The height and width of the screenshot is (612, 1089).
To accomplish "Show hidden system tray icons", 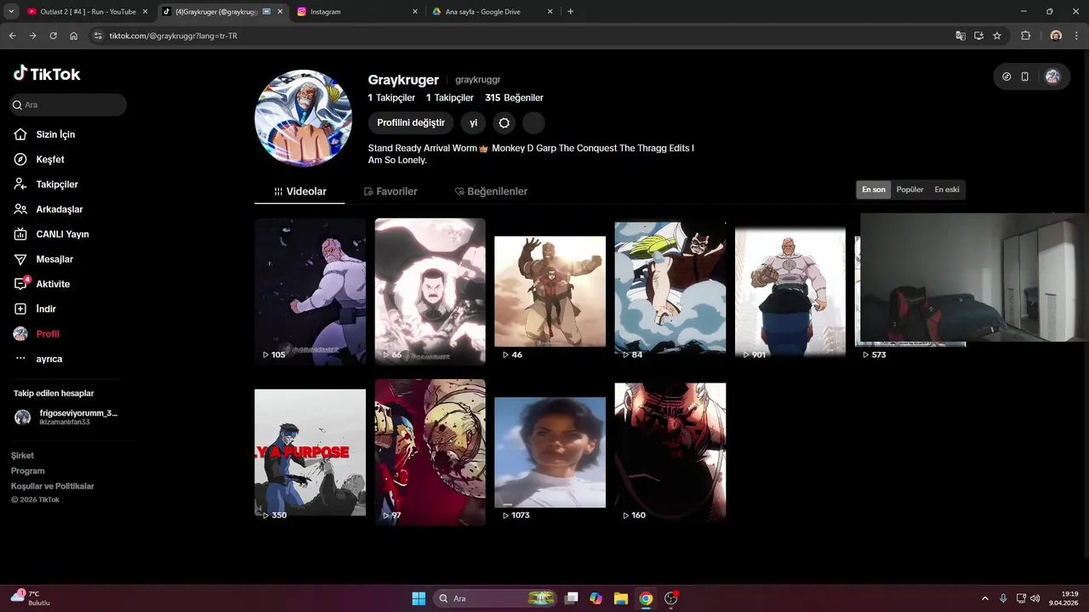I will [x=985, y=598].
